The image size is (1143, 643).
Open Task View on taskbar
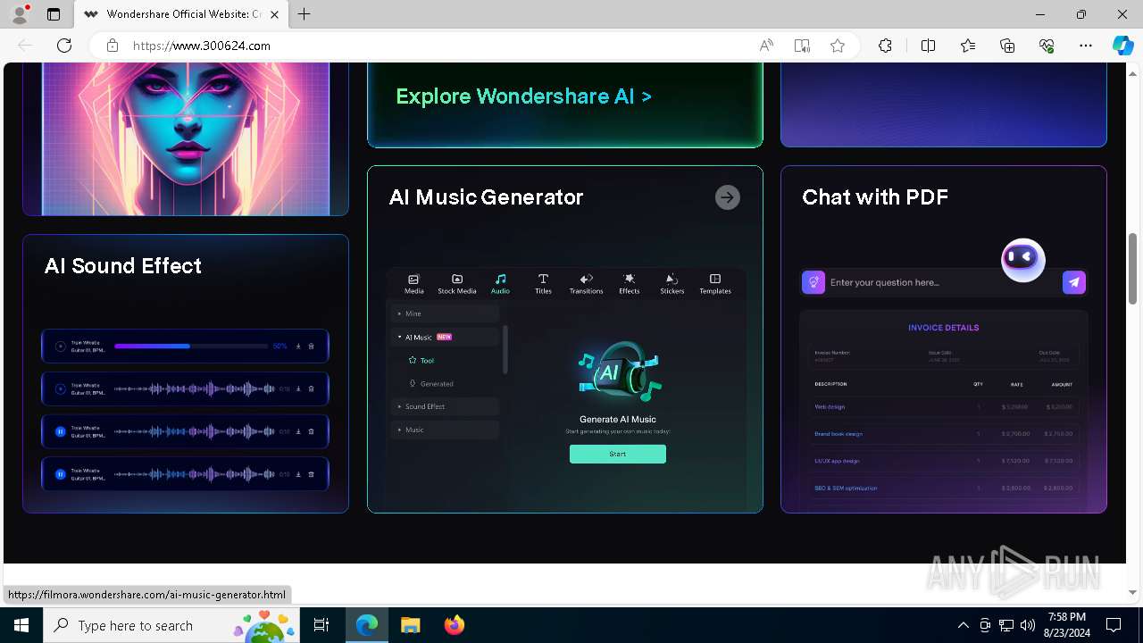click(x=321, y=625)
